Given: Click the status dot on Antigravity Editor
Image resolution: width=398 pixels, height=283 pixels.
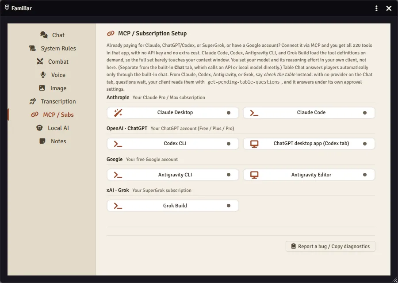Looking at the screenshot, I should pos(365,175).
